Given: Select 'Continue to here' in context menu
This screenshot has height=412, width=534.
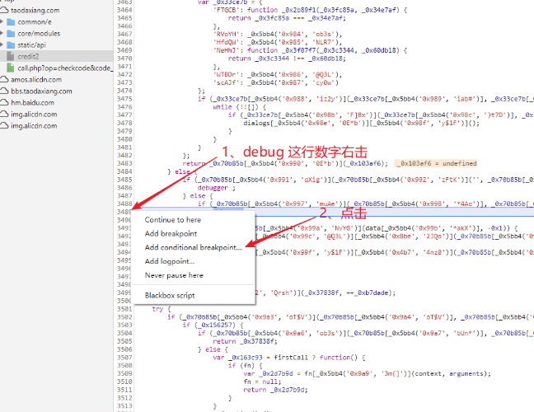Looking at the screenshot, I should pos(173,220).
